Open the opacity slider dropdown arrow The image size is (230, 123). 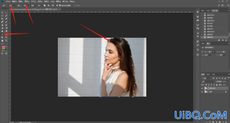coord(228,82)
